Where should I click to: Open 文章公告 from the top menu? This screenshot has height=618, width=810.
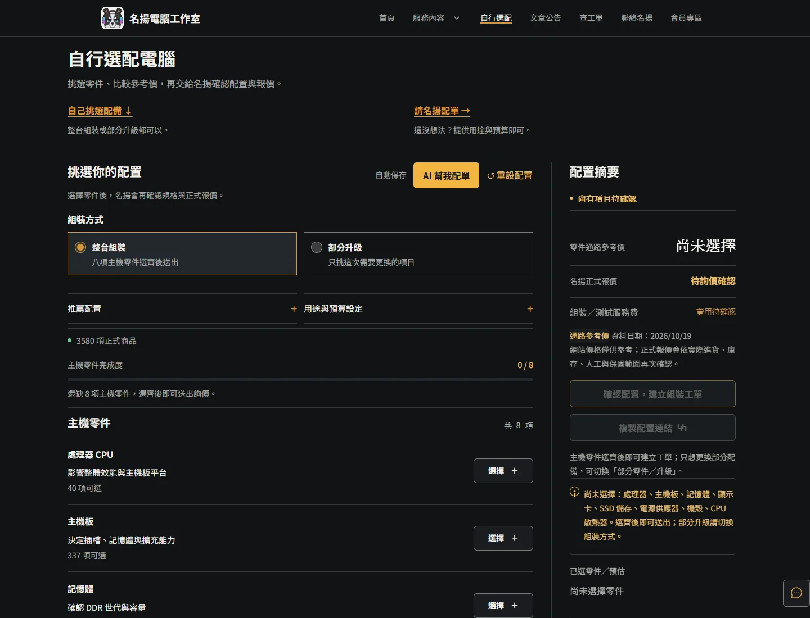point(546,18)
